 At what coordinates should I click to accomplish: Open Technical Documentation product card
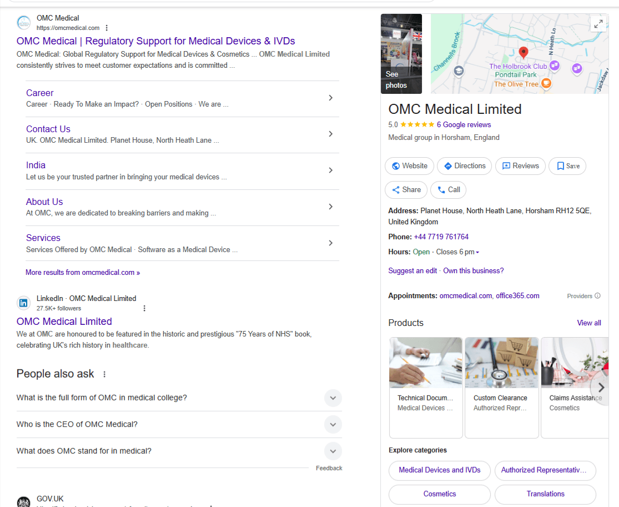click(x=426, y=388)
